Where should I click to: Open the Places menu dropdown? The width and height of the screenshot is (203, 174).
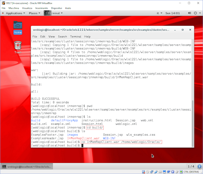click(35, 13)
